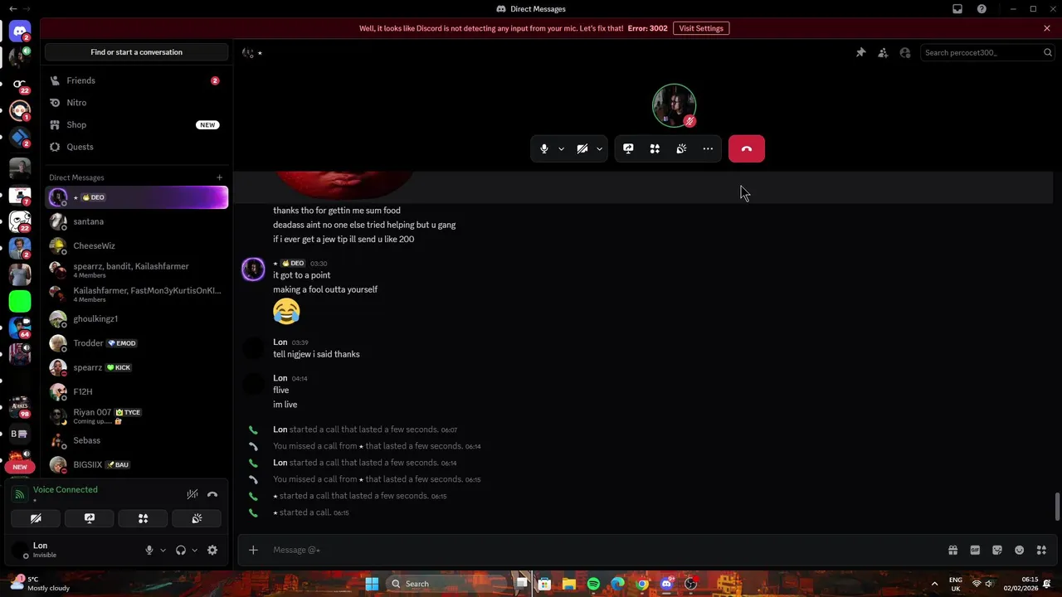The width and height of the screenshot is (1062, 597).
Task: Show user profile panel
Action: point(905,52)
